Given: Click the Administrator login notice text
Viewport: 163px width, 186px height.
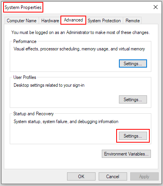Looking at the screenshot, I should pyautogui.click(x=80, y=32).
